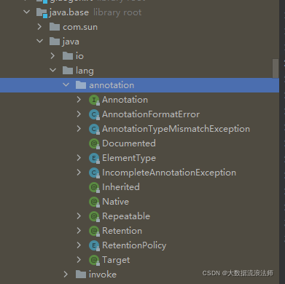Expand the AnnotationFormatError class node
The width and height of the screenshot is (285, 284).
[79, 114]
